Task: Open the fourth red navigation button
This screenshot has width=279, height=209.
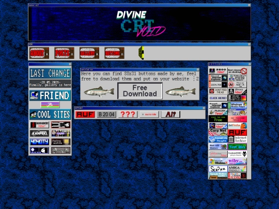Action: tap(114, 53)
